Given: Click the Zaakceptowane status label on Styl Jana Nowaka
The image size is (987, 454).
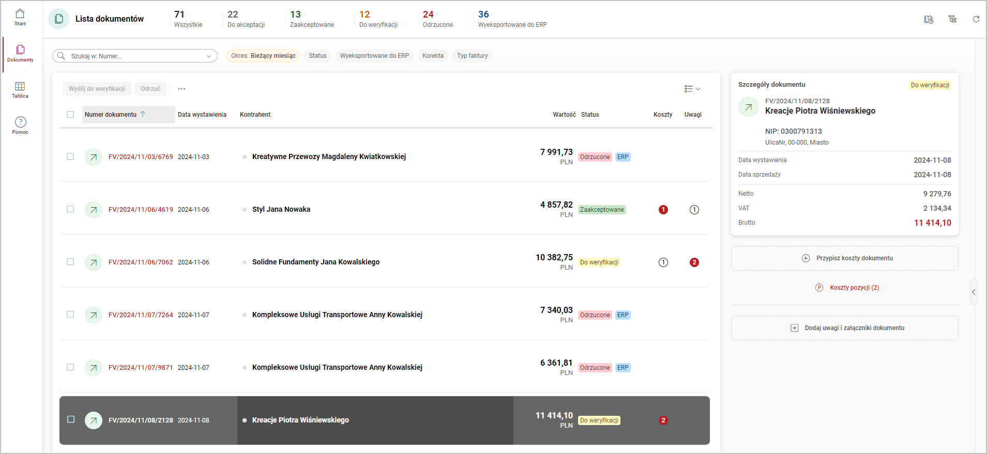Looking at the screenshot, I should click(x=602, y=210).
